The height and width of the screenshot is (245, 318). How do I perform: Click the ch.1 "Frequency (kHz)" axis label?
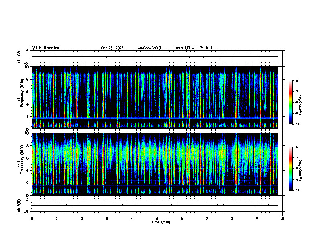coord(22,93)
